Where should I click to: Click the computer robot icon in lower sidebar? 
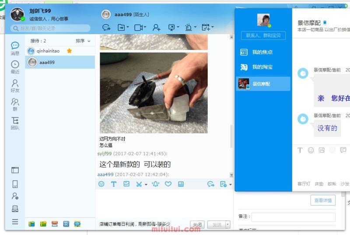tap(15, 209)
